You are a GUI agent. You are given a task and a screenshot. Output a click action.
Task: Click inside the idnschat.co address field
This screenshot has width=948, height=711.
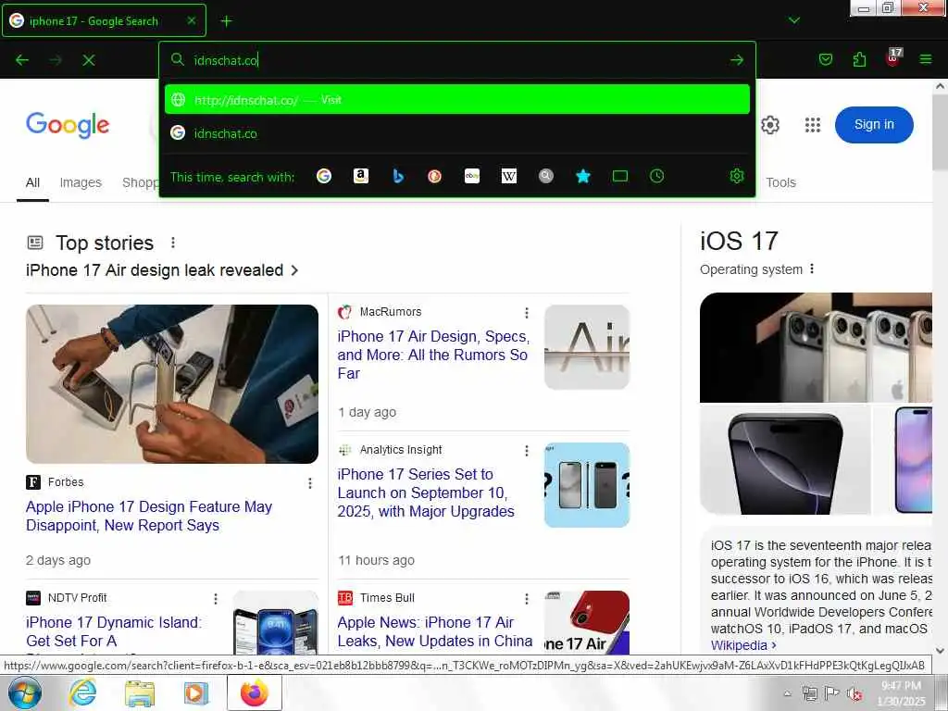click(456, 60)
